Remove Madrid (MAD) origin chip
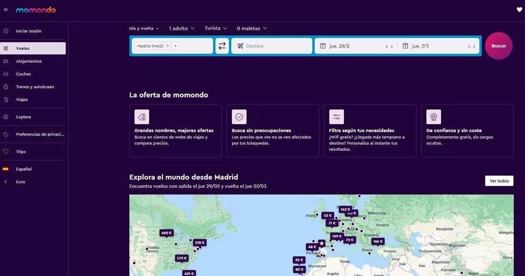 coord(168,46)
